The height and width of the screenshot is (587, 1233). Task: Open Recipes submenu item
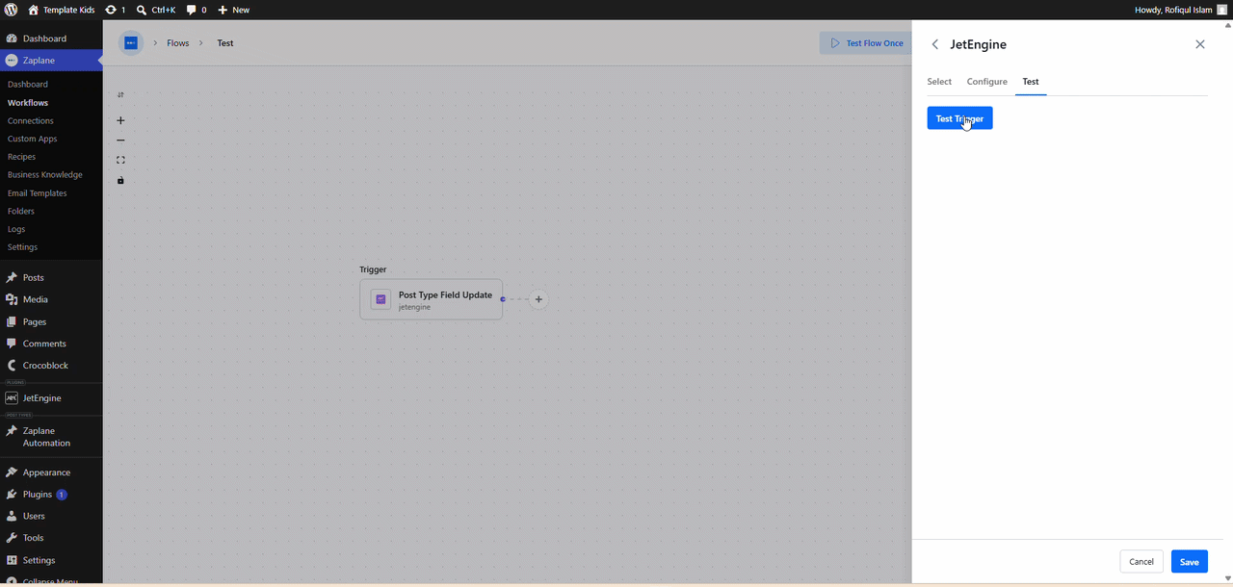tap(21, 157)
